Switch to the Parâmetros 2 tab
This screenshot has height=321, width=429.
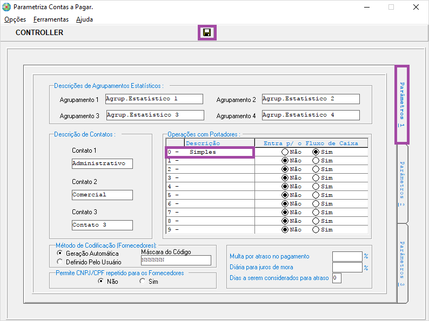[x=401, y=183]
